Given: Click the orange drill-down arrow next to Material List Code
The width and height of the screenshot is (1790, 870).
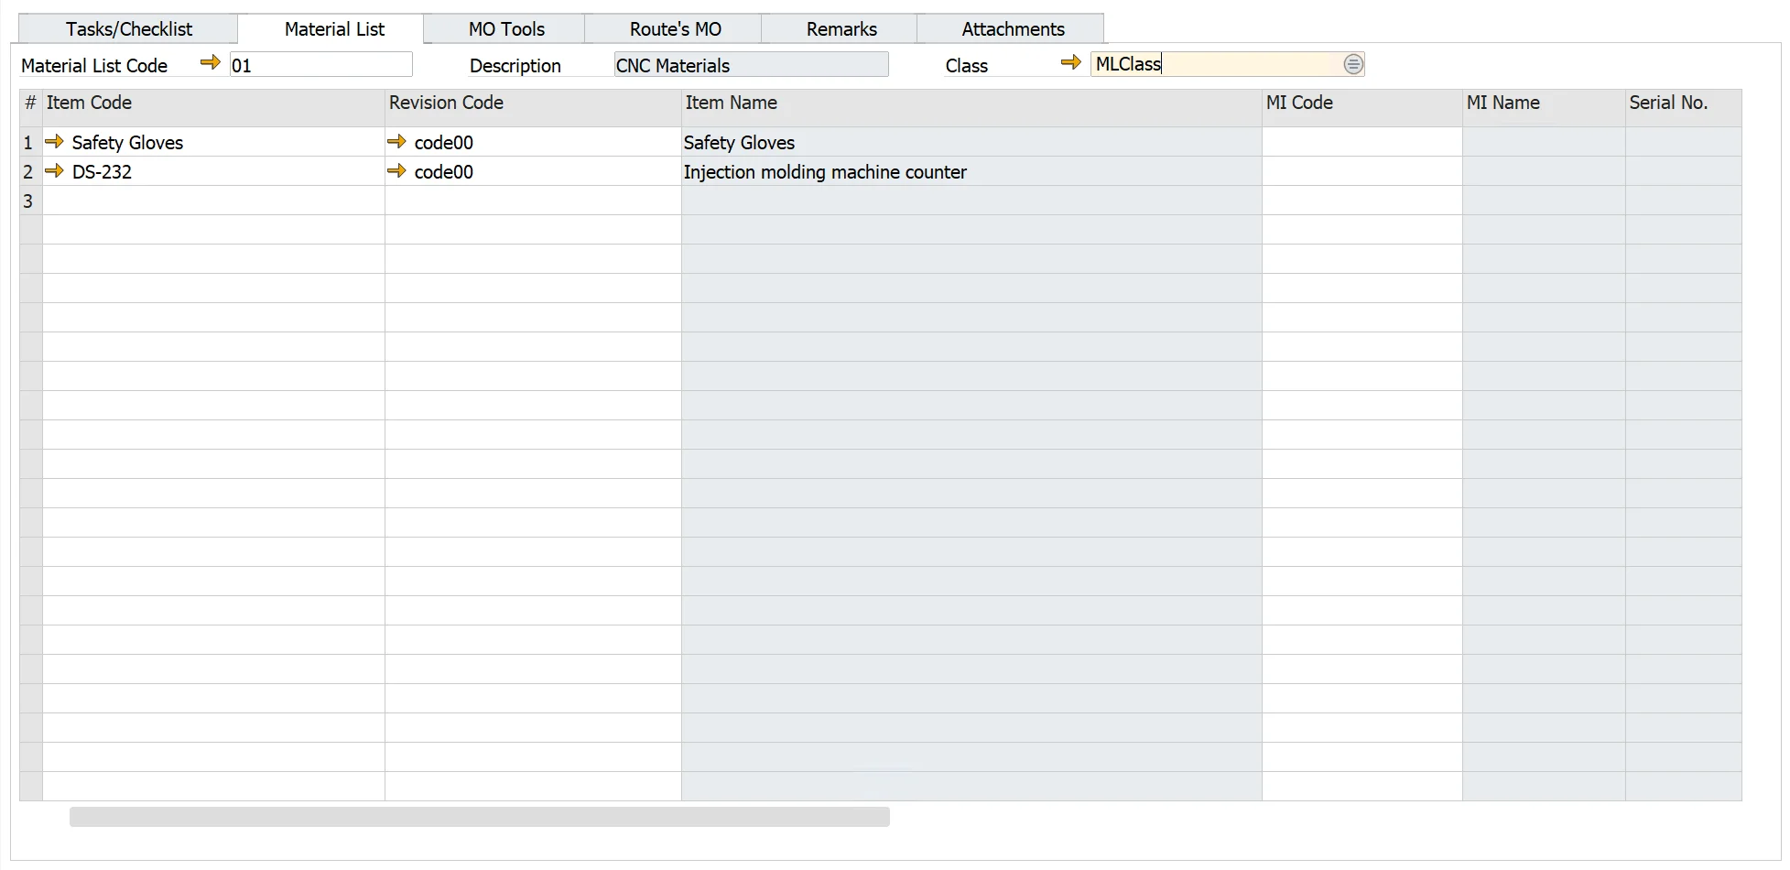Looking at the screenshot, I should point(210,62).
